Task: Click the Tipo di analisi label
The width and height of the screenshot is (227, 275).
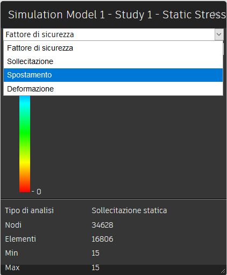Action: click(30, 210)
